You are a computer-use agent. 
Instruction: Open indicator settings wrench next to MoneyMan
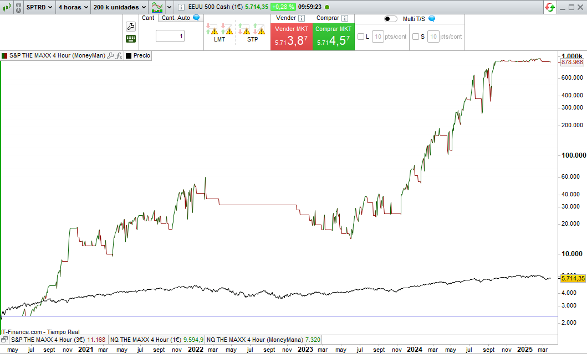pyautogui.click(x=110, y=56)
